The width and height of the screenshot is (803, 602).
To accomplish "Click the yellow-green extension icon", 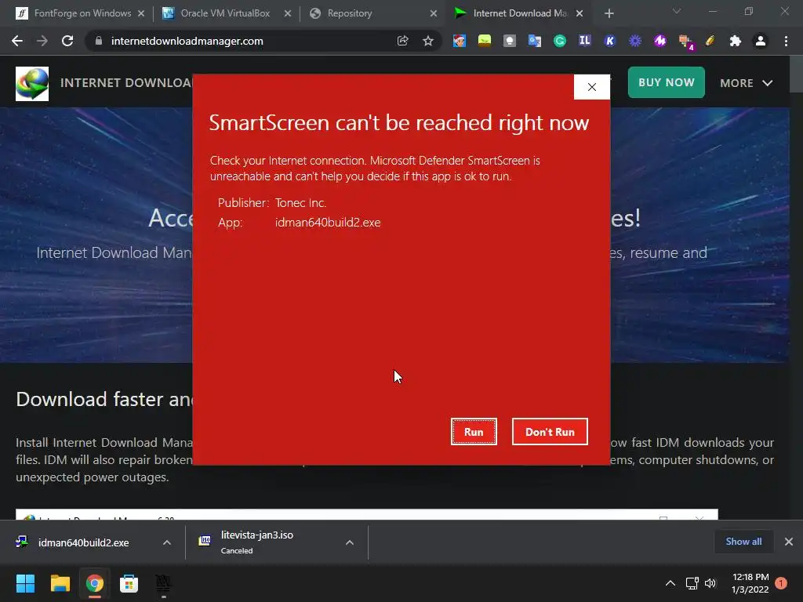I will click(485, 41).
